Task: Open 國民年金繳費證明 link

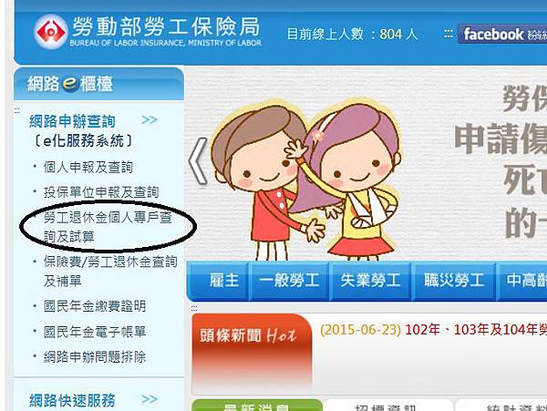Action: pos(95,306)
